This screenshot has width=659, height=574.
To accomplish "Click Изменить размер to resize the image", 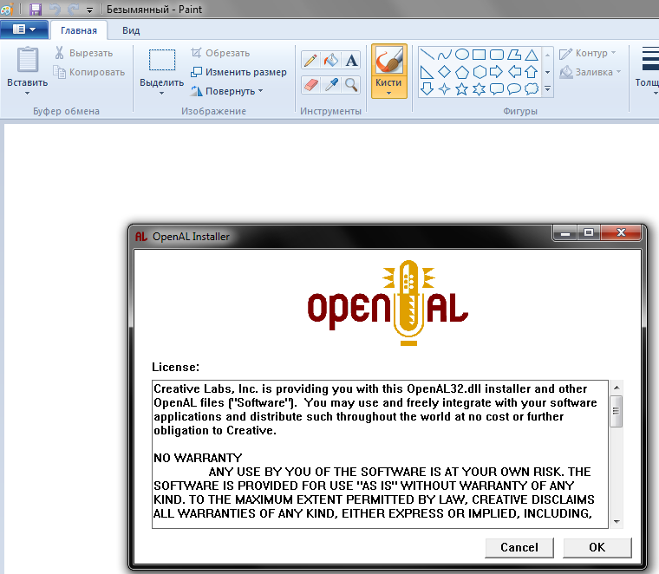I will [x=238, y=72].
